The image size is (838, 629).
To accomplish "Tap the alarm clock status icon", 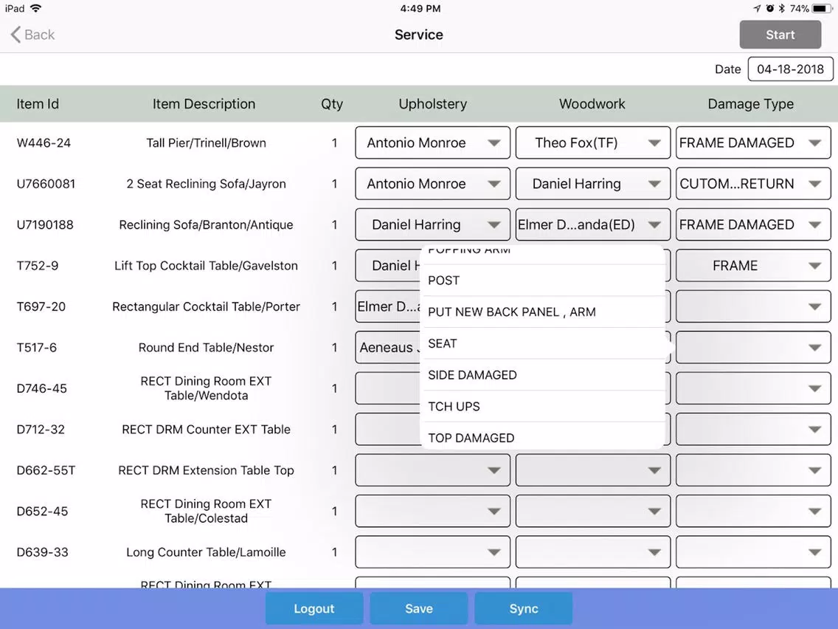I will click(x=769, y=9).
